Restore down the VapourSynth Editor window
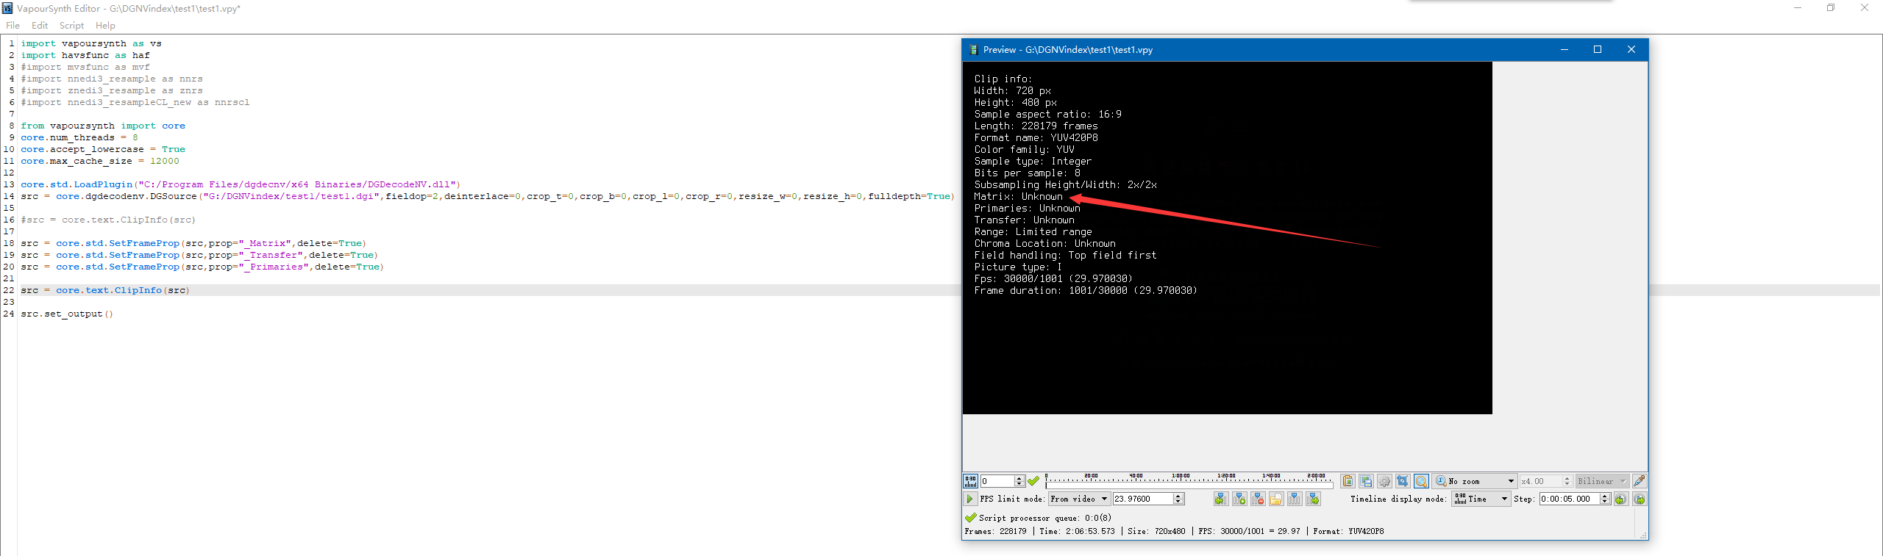The width and height of the screenshot is (1883, 556). point(1831,8)
